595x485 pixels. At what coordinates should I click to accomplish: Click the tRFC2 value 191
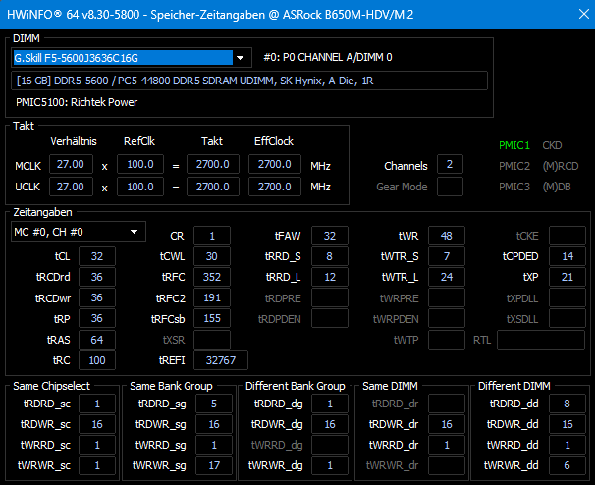click(212, 297)
